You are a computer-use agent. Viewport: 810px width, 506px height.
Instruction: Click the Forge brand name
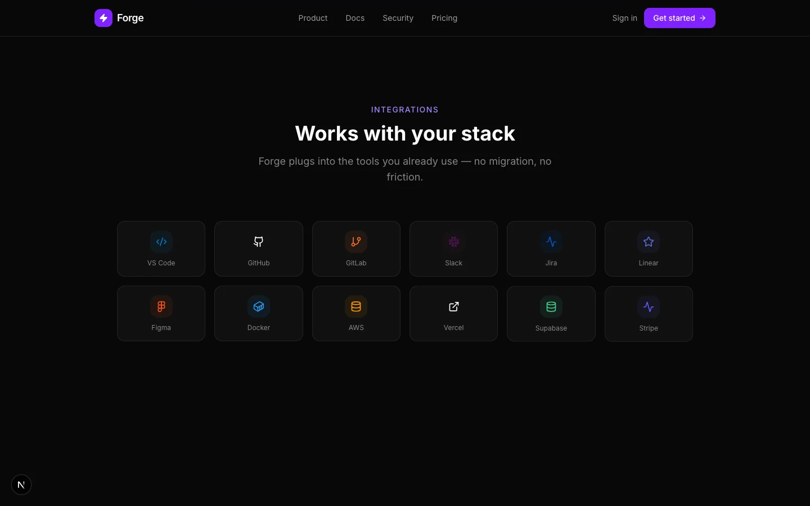click(130, 18)
